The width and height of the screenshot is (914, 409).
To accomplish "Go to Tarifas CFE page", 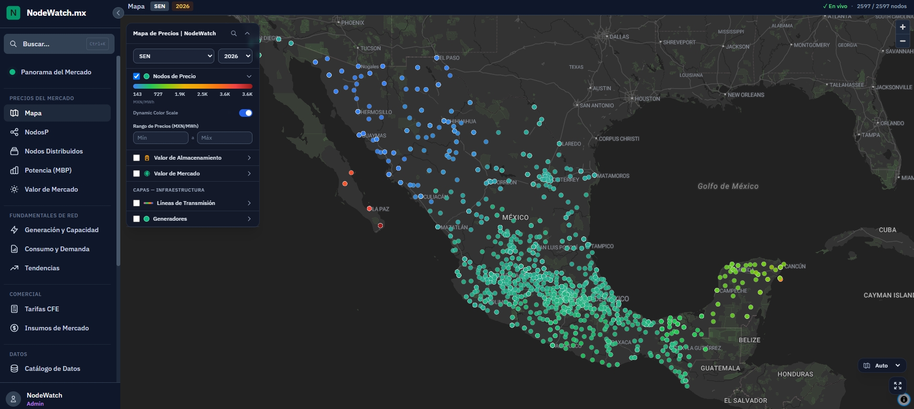I will click(57, 309).
